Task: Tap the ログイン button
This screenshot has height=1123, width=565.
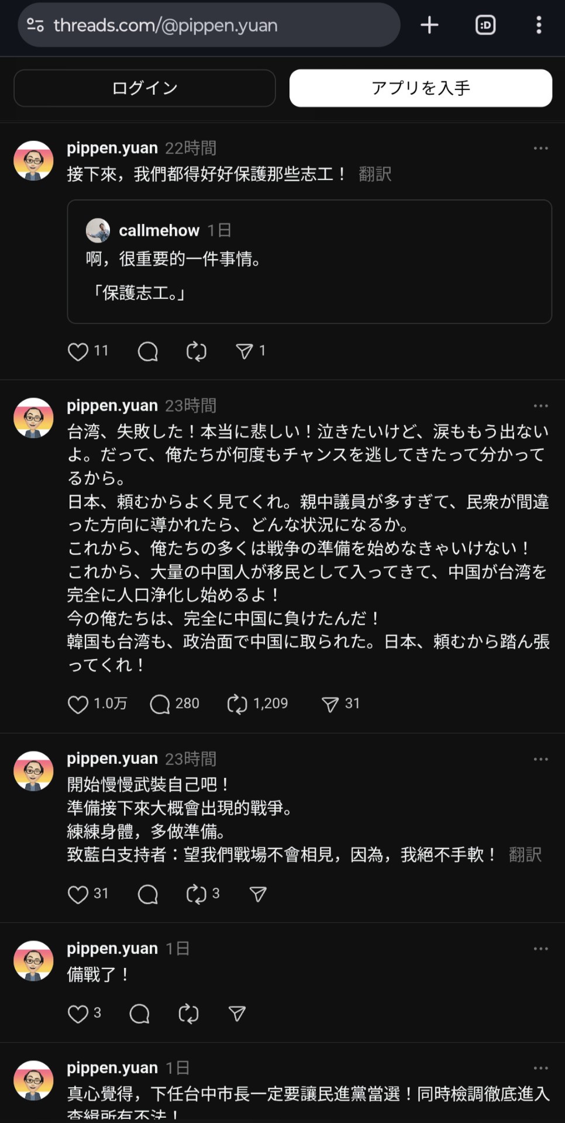Action: coord(144,88)
